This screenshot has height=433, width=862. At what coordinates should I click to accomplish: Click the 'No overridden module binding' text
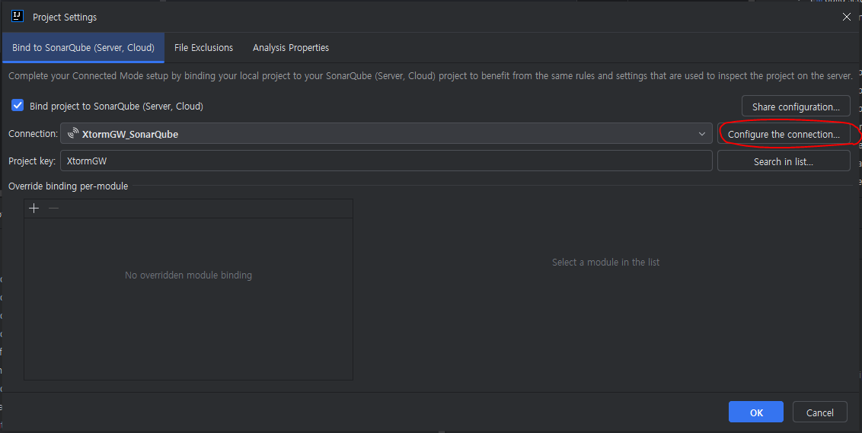tap(189, 275)
